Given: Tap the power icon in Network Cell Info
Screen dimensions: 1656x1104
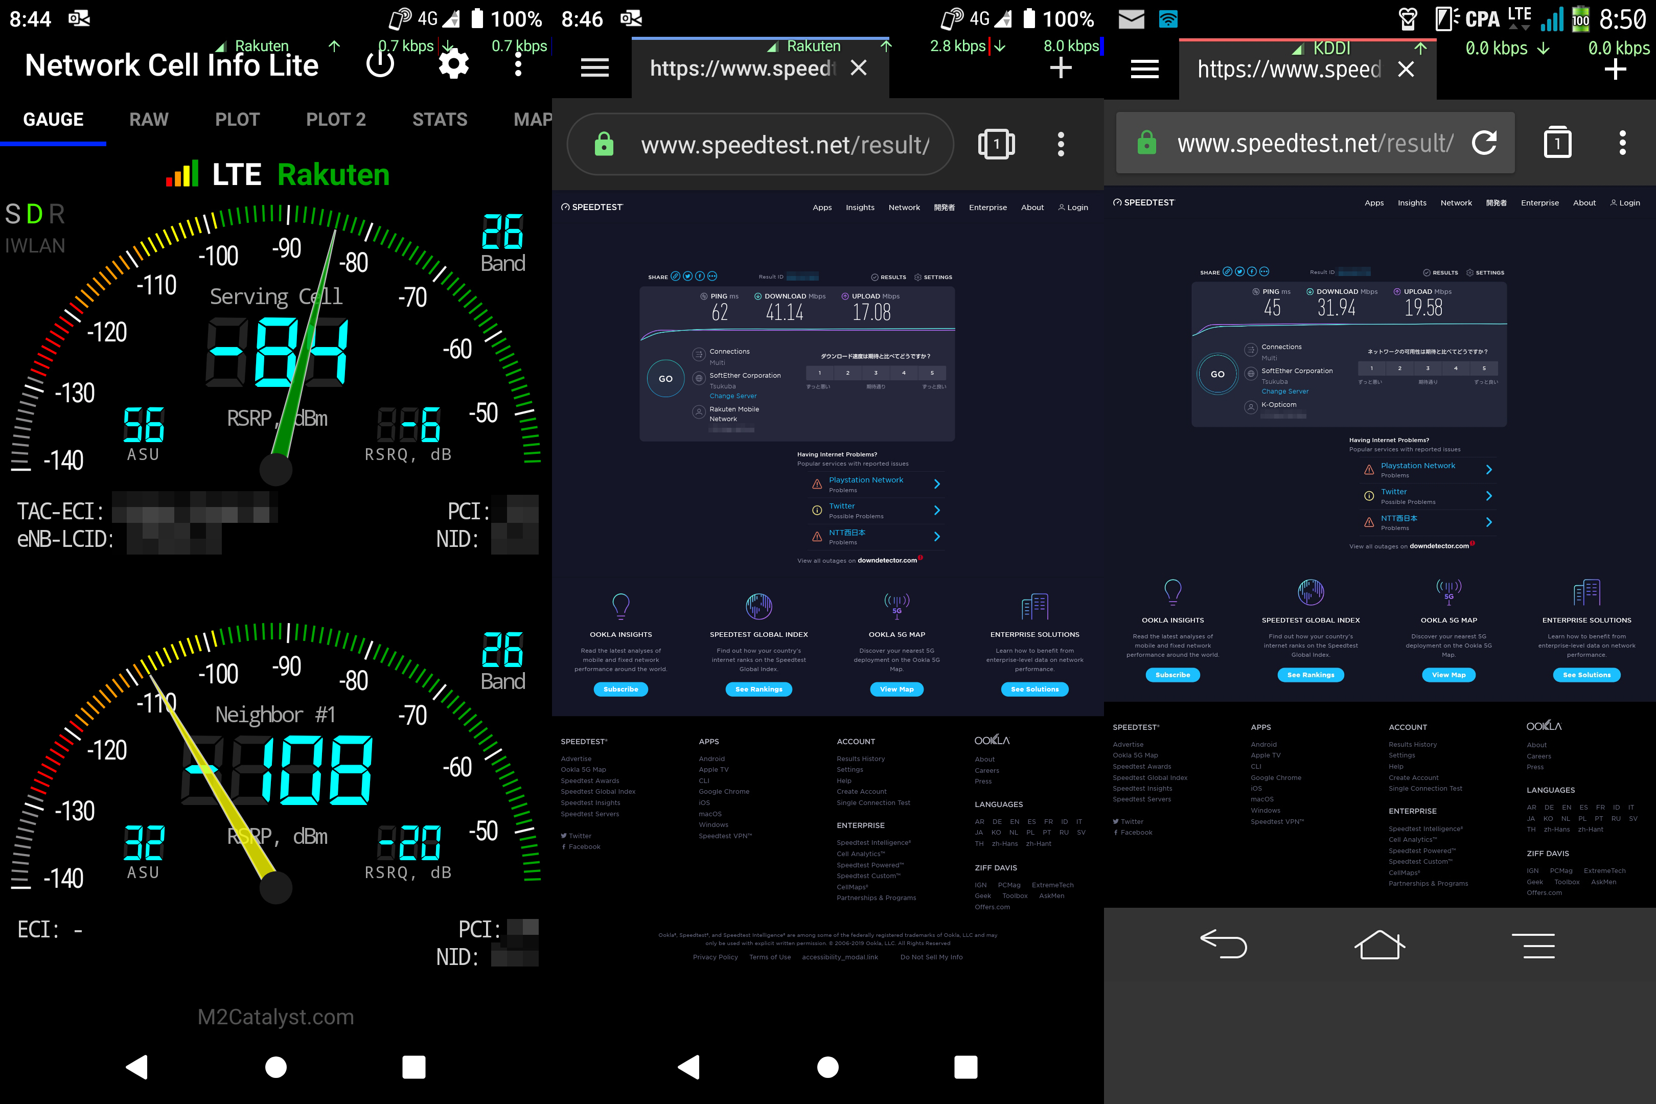Looking at the screenshot, I should [x=380, y=65].
